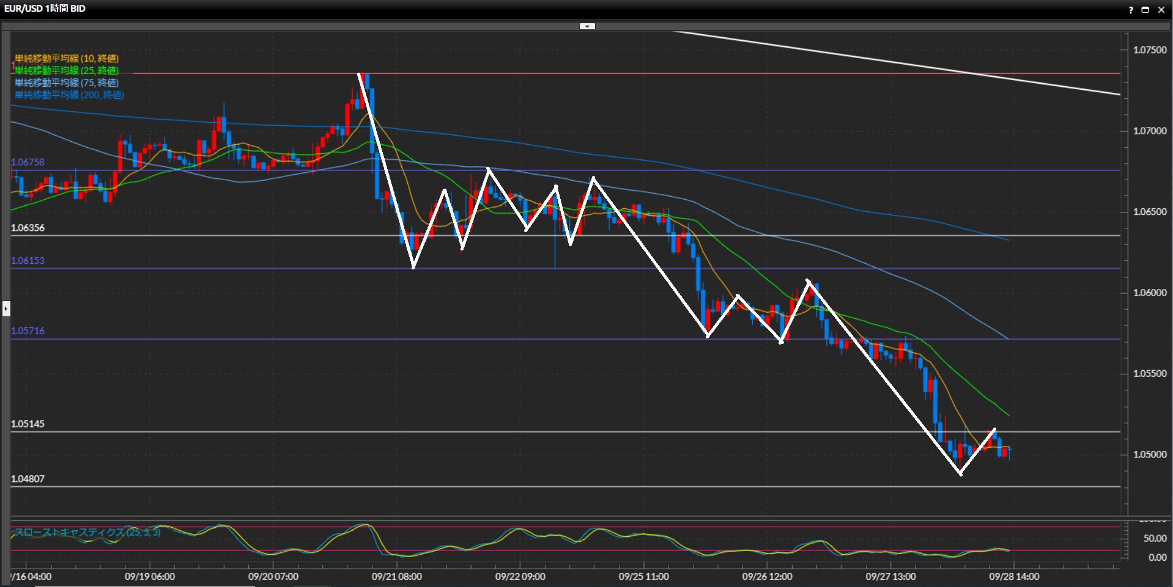Select the 25-period simple moving average label
1173x587 pixels.
(x=67, y=71)
